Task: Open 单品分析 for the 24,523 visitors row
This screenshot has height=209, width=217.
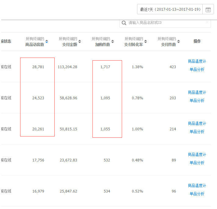Action: 197,101
